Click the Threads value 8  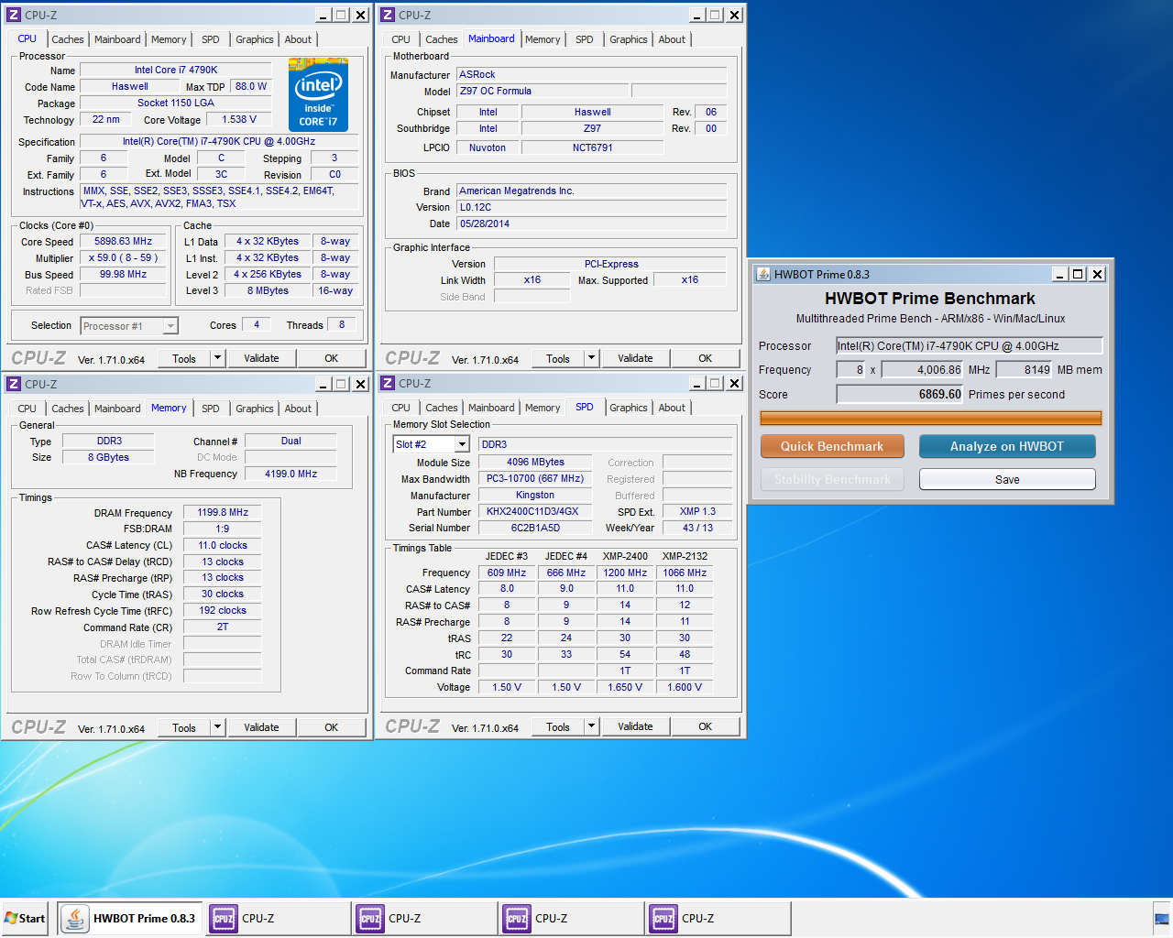point(342,325)
